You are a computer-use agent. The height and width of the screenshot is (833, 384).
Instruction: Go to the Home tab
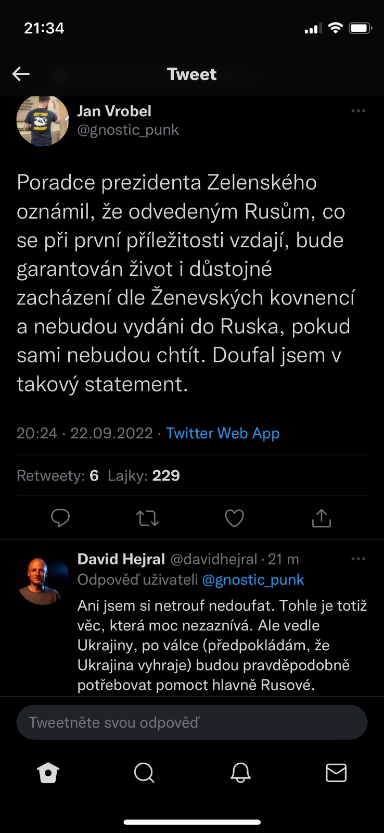click(x=48, y=773)
